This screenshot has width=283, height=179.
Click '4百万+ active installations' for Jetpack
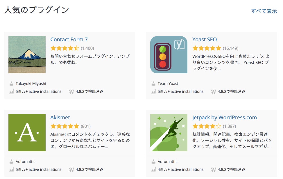180,169
